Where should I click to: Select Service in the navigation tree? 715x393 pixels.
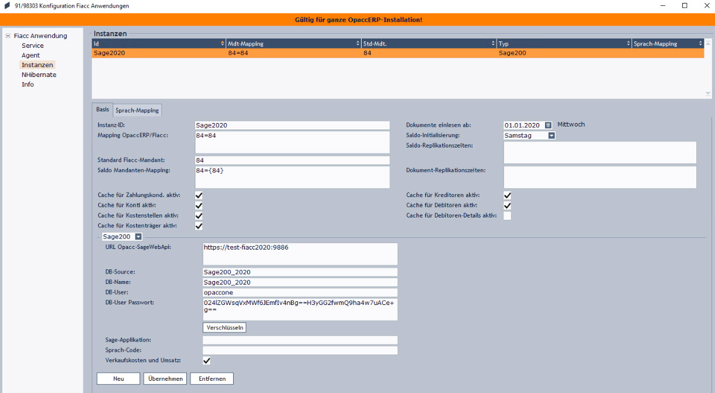[33, 45]
